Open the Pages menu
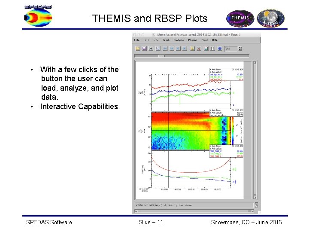 pos(205,40)
